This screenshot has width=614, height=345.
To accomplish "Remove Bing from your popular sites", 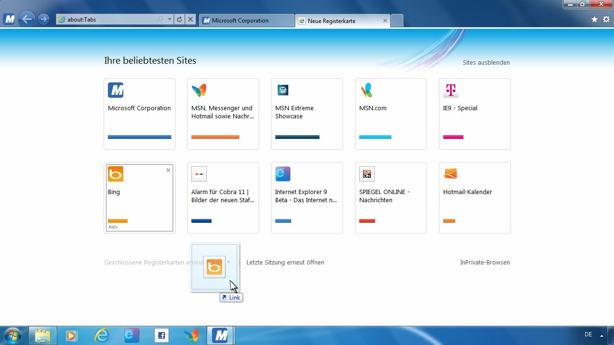I will 168,170.
